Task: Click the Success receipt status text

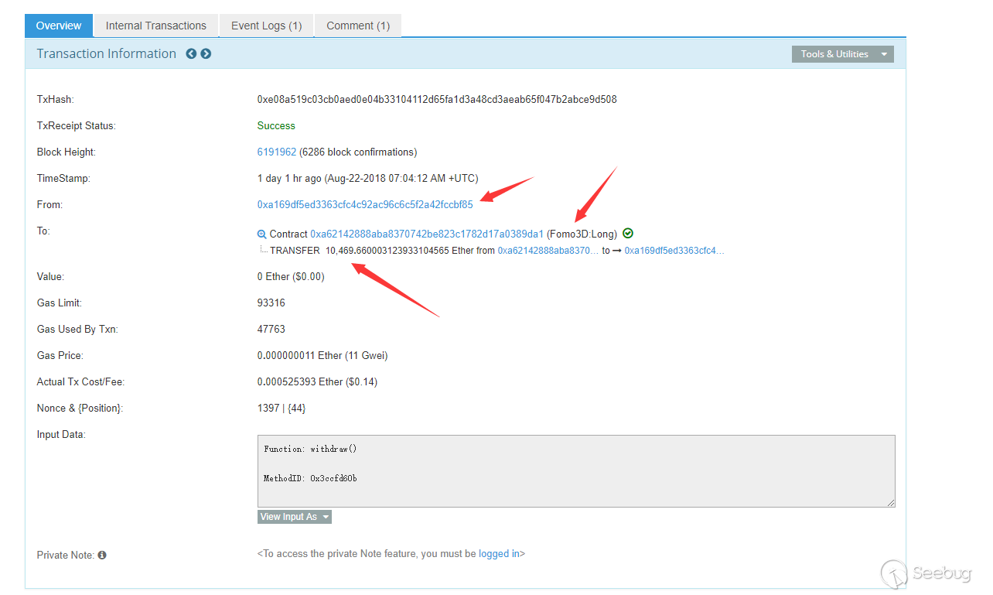Action: coord(276,126)
